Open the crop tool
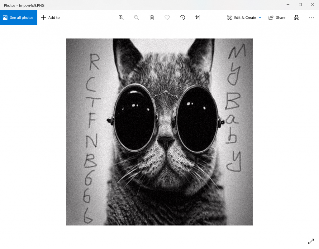 pyautogui.click(x=198, y=18)
